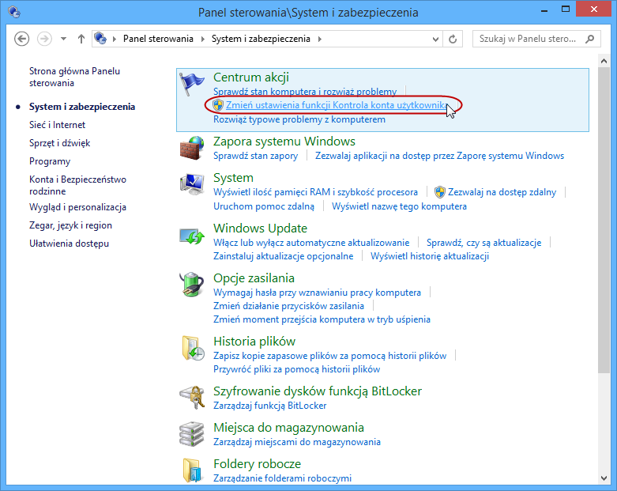
Task: Click Sprawdź stan zapory link
Action: point(255,156)
